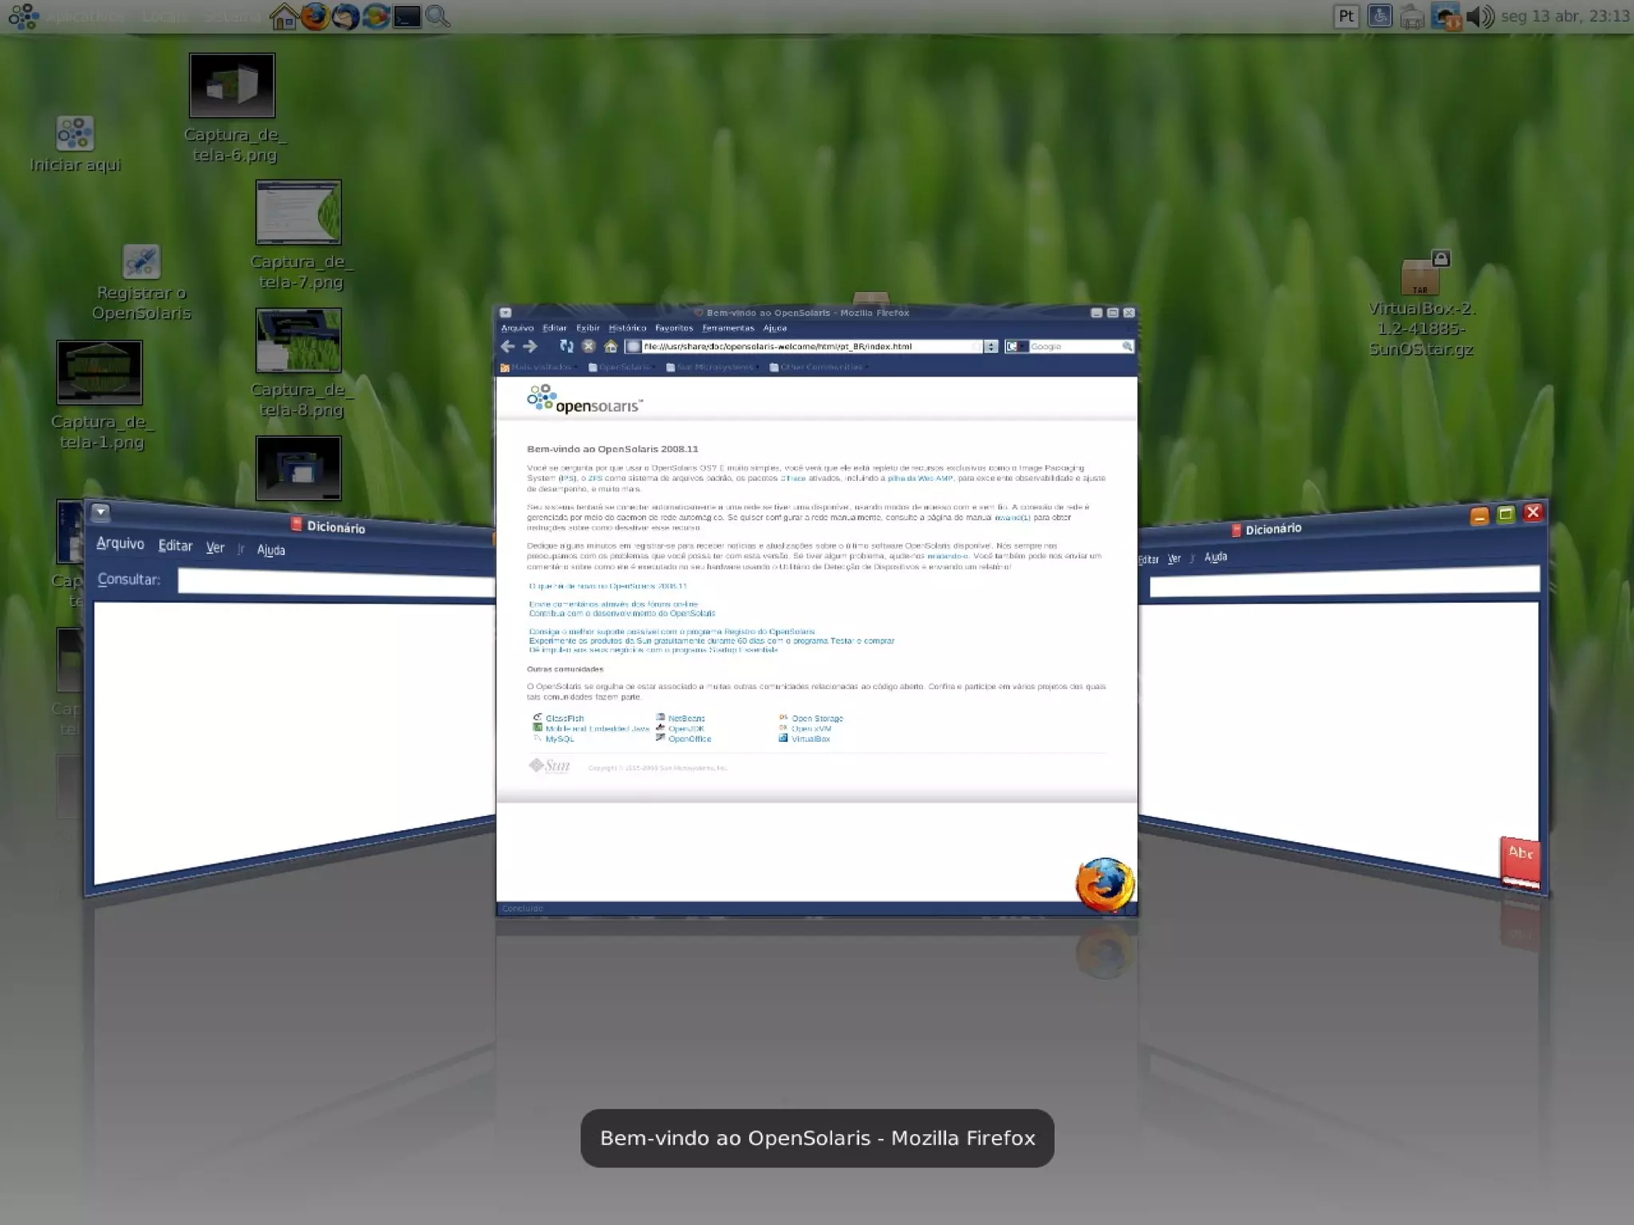This screenshot has width=1634, height=1225.
Task: Select Captura_de_tela-1.png thumbnail on desktop
Action: tap(100, 372)
